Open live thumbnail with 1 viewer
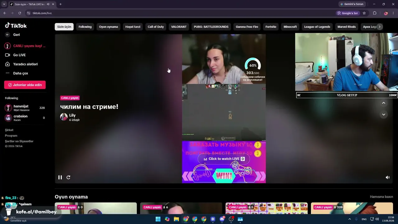398x224 pixels. pos(266,208)
